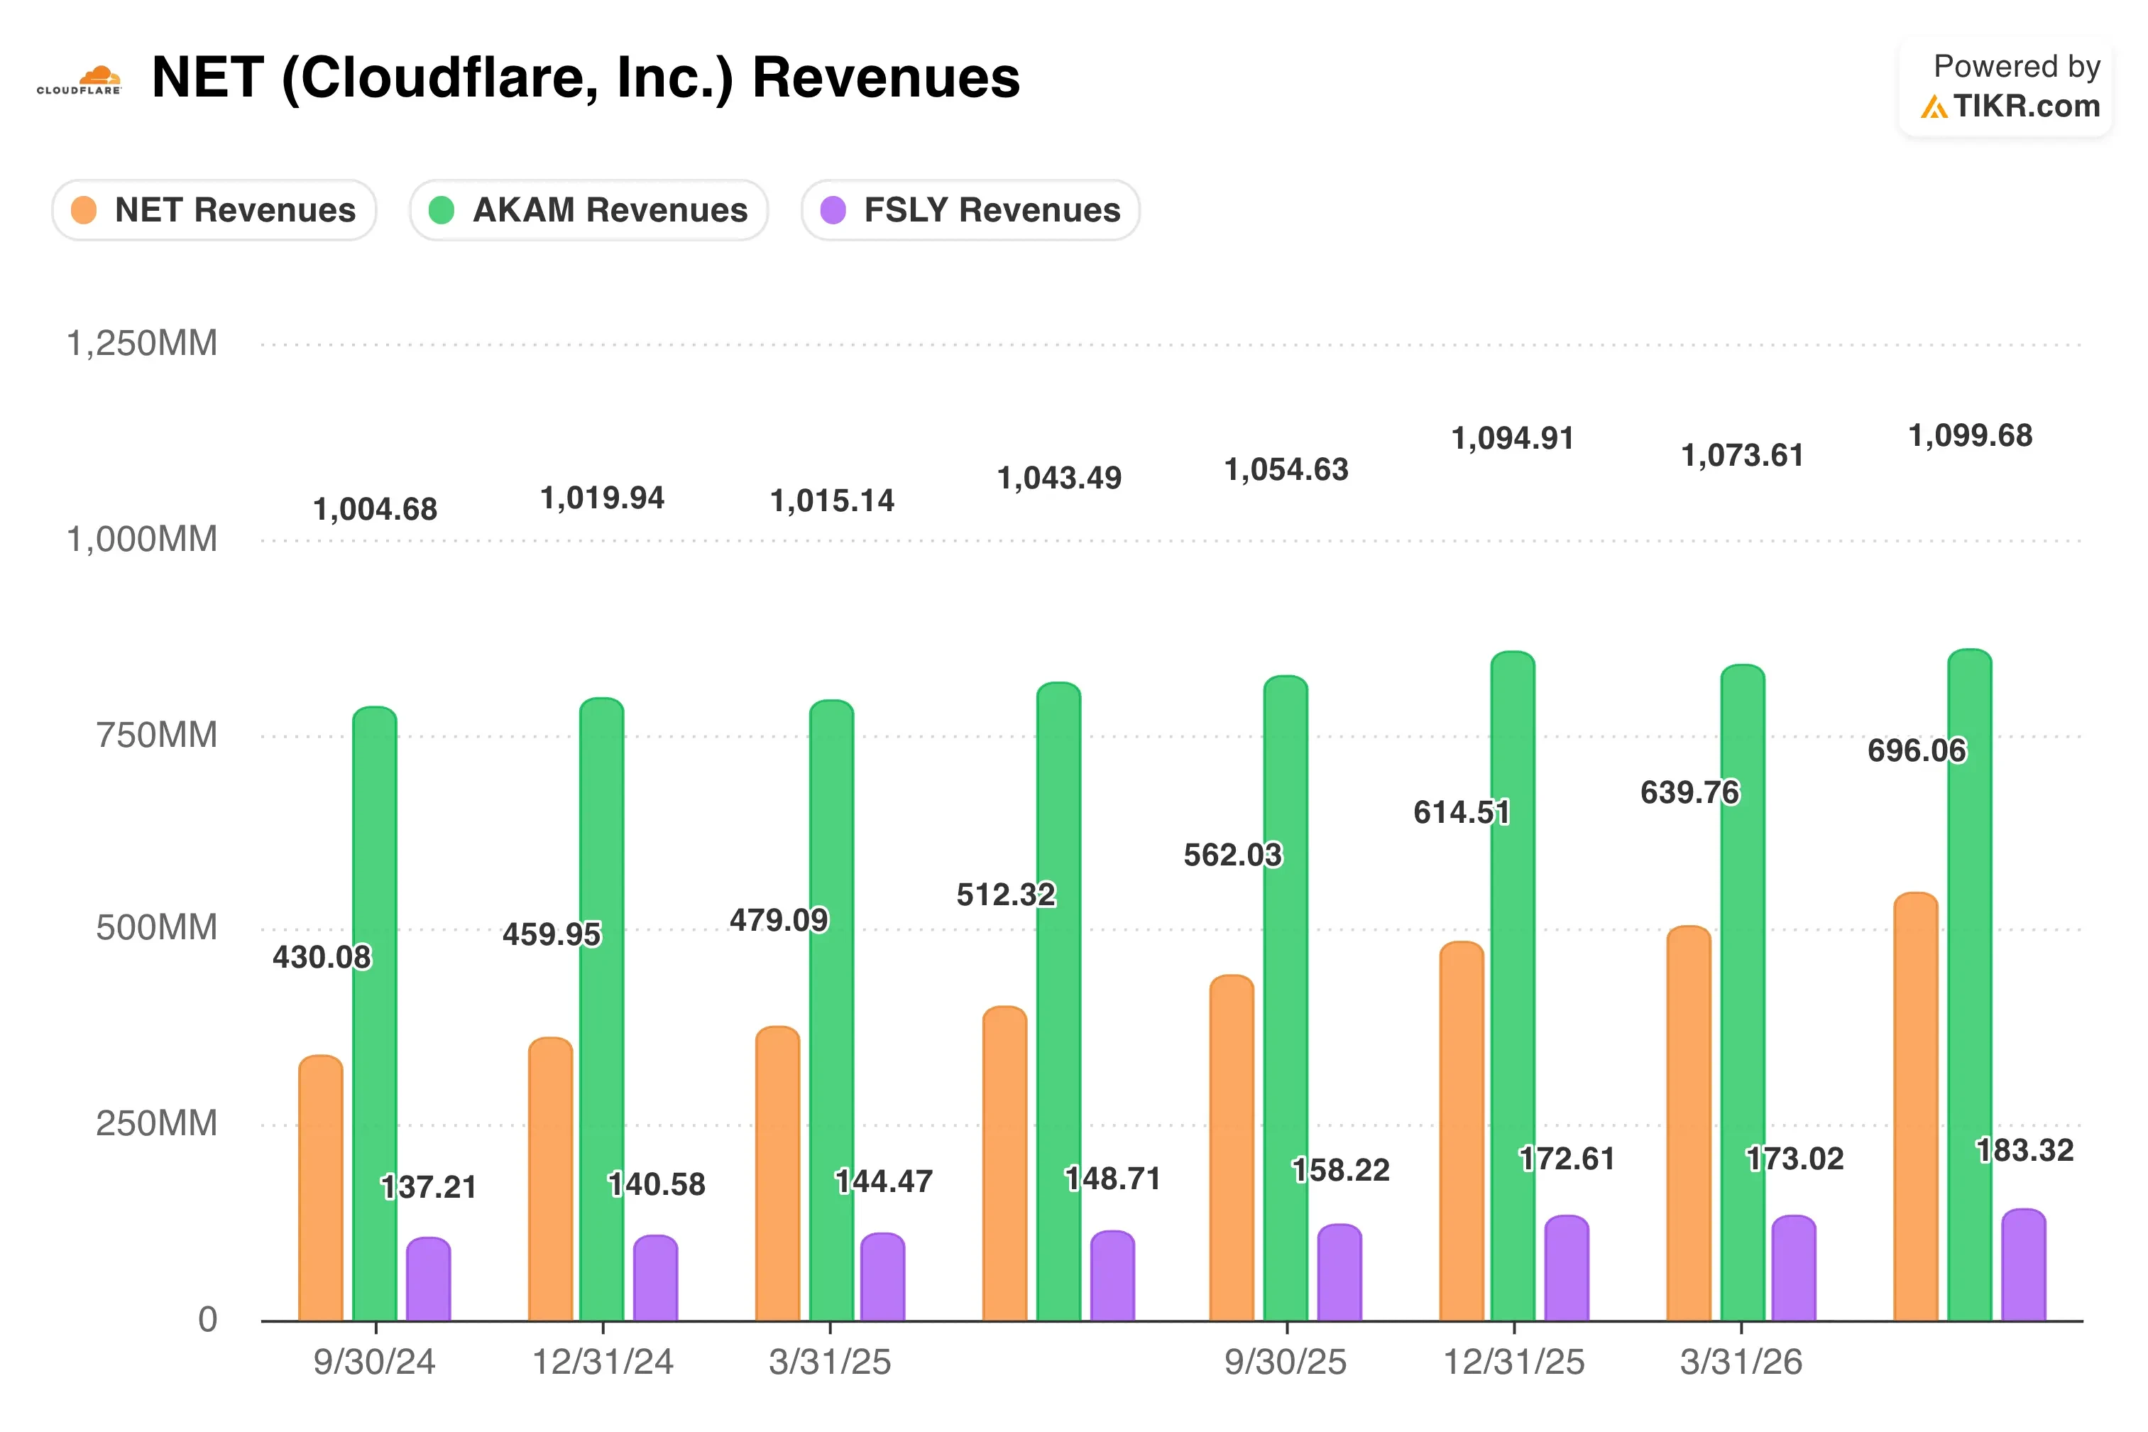The height and width of the screenshot is (1432, 2148).
Task: Select the purple FSLY bar for 3/31/25
Action: pyautogui.click(x=883, y=1277)
